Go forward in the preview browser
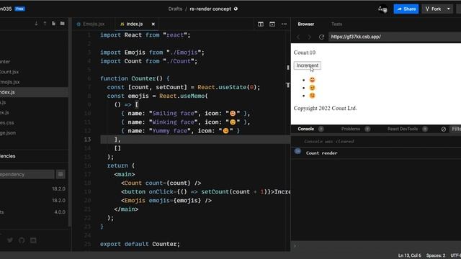Viewport: 461px width, 259px height. pyautogui.click(x=309, y=37)
